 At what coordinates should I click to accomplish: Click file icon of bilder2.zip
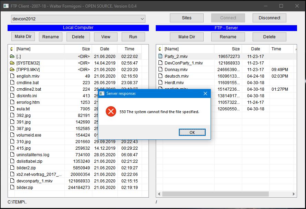[12, 168]
